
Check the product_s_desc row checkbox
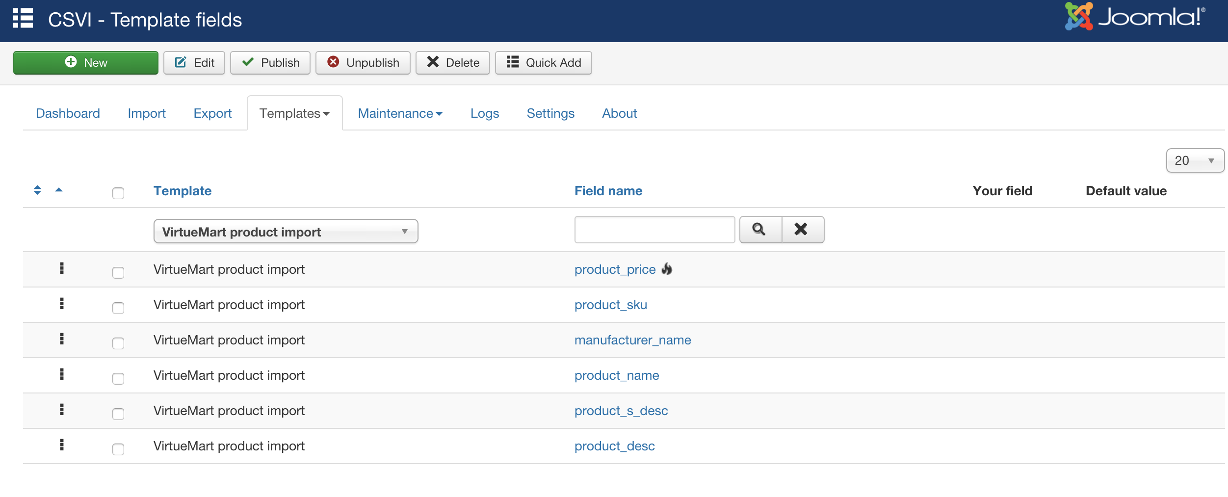118,414
